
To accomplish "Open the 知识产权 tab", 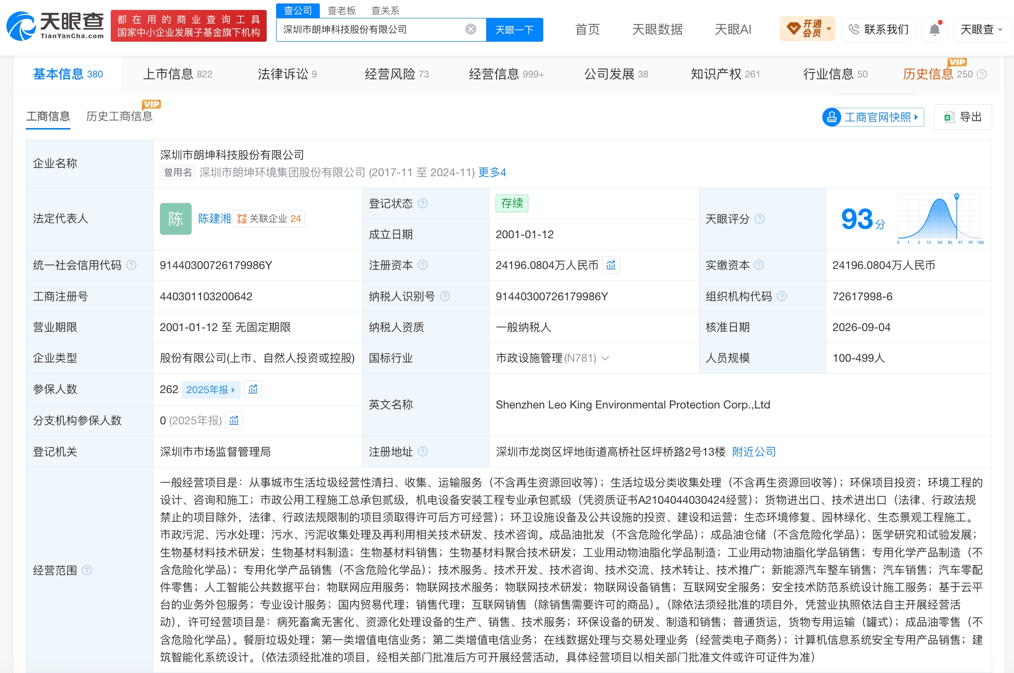I will pos(725,74).
